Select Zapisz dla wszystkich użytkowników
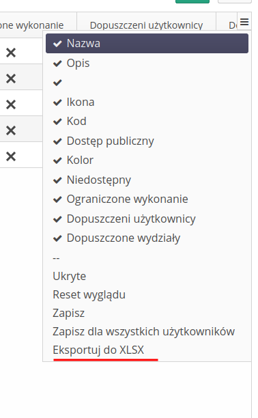 pos(143,332)
